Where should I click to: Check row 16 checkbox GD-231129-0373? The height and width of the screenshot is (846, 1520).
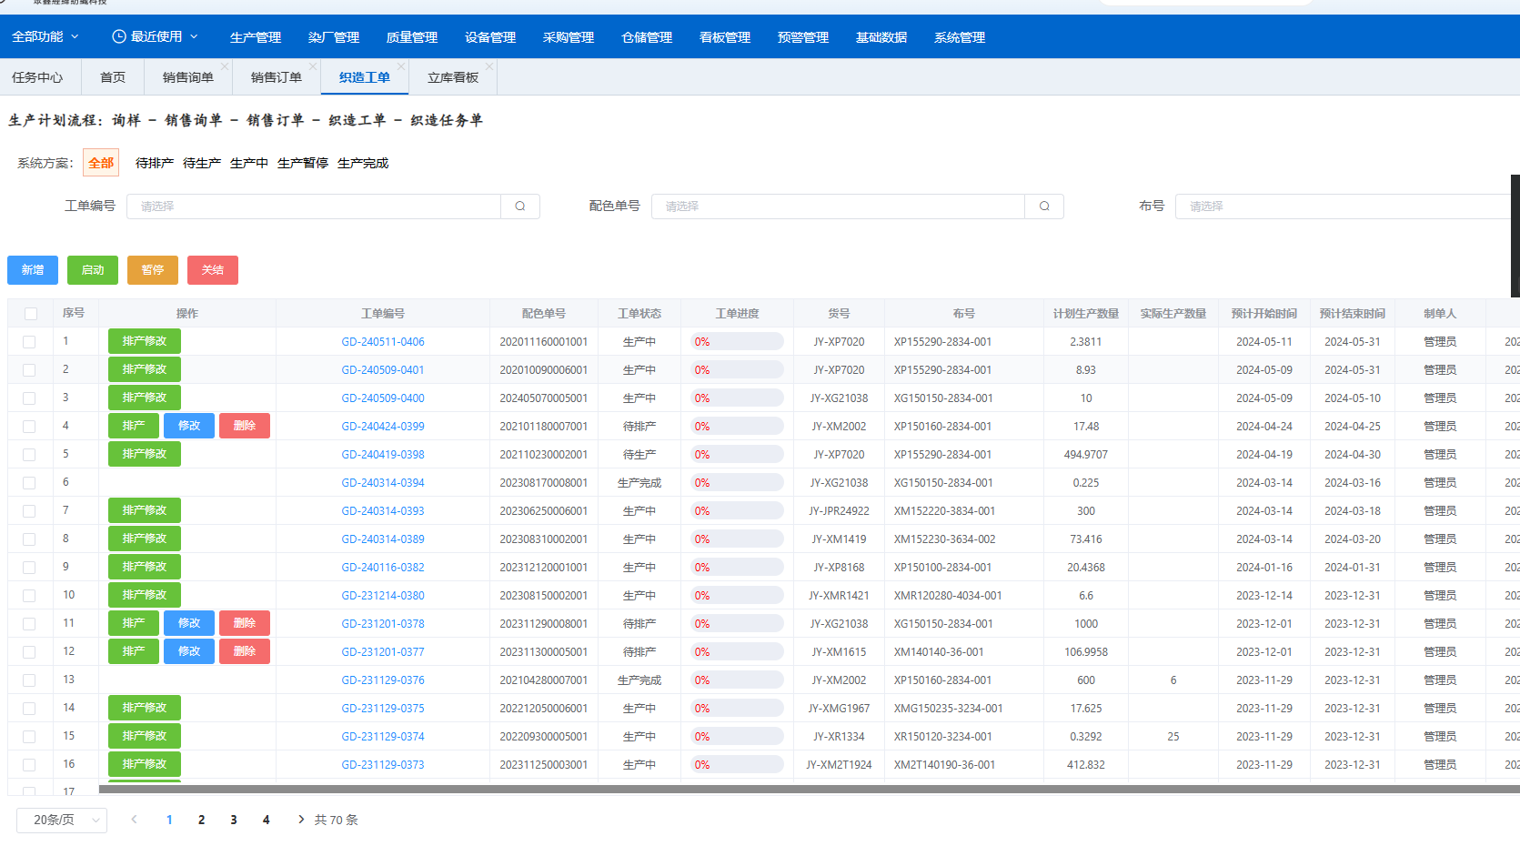(29, 765)
